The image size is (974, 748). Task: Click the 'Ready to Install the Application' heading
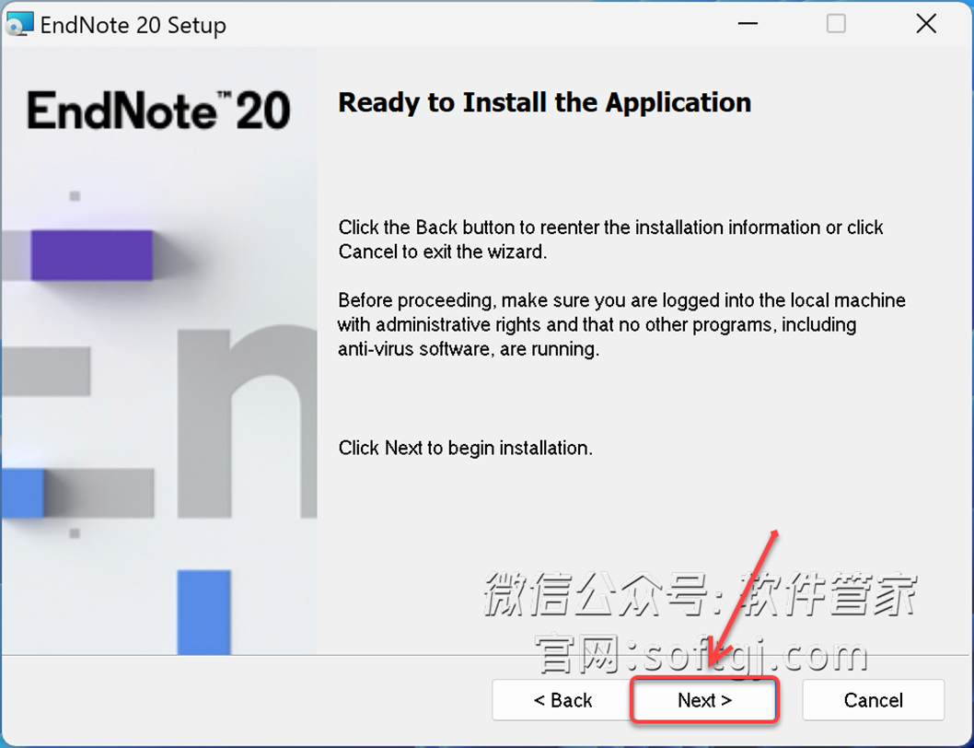[x=545, y=102]
